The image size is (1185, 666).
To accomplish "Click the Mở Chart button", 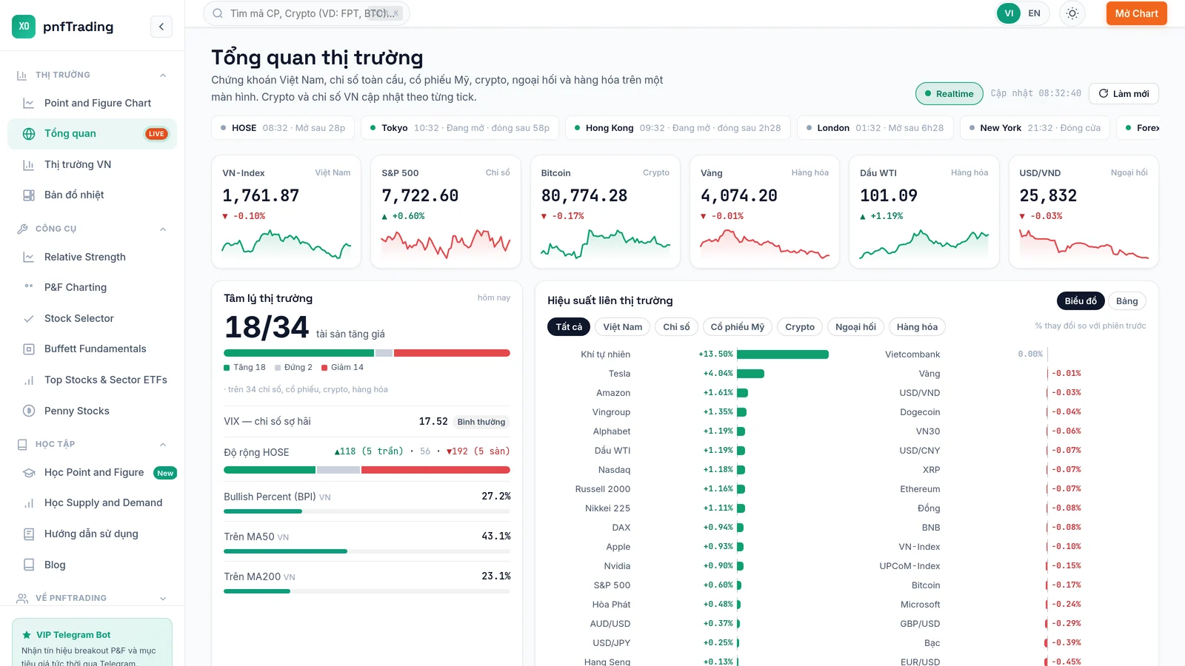I will 1136,13.
